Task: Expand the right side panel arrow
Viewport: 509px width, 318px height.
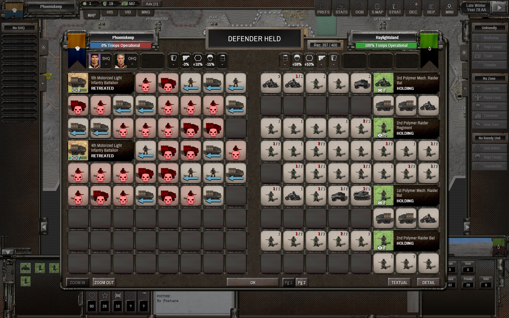Action: pyautogui.click(x=467, y=227)
